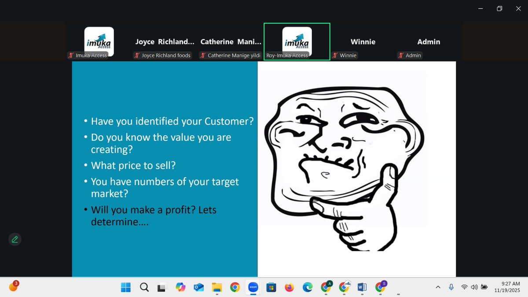Show hidden system tray icons
The image size is (528, 297).
(438, 287)
